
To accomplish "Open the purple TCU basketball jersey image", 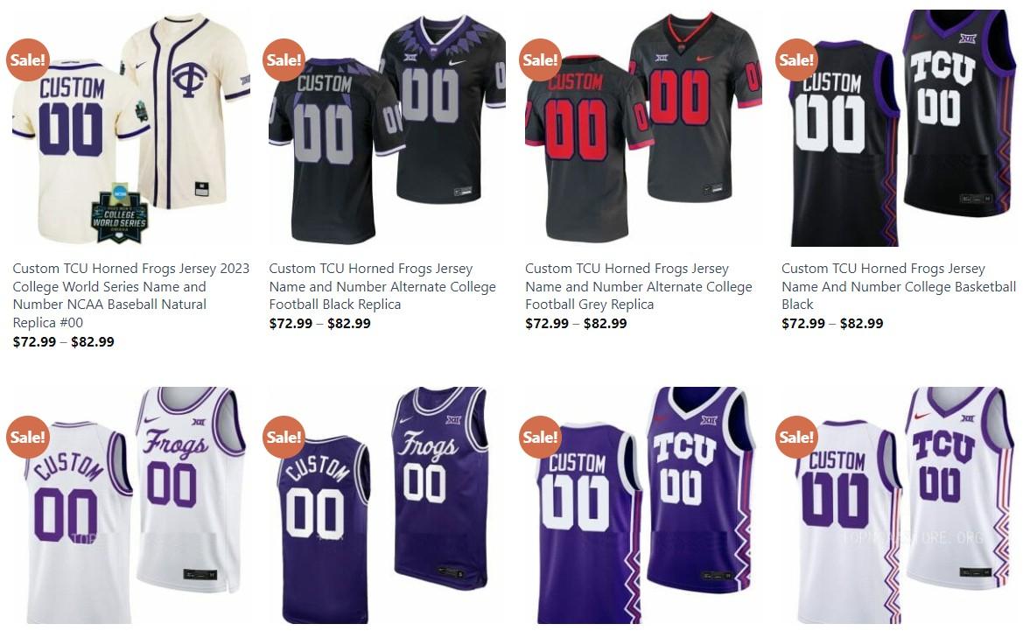I will coord(644,505).
